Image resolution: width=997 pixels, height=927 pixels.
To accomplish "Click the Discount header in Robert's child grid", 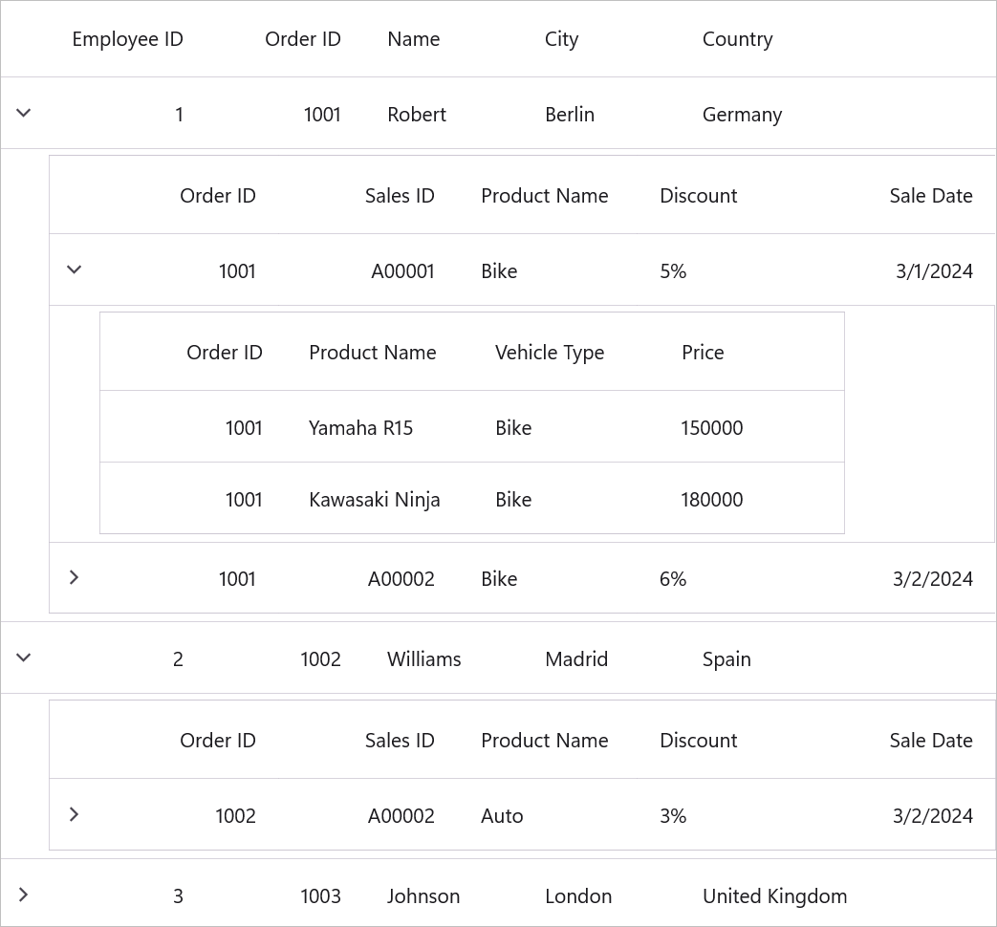I will click(x=698, y=196).
